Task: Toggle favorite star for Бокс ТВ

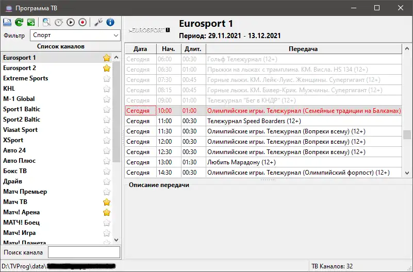Action: (x=107, y=171)
